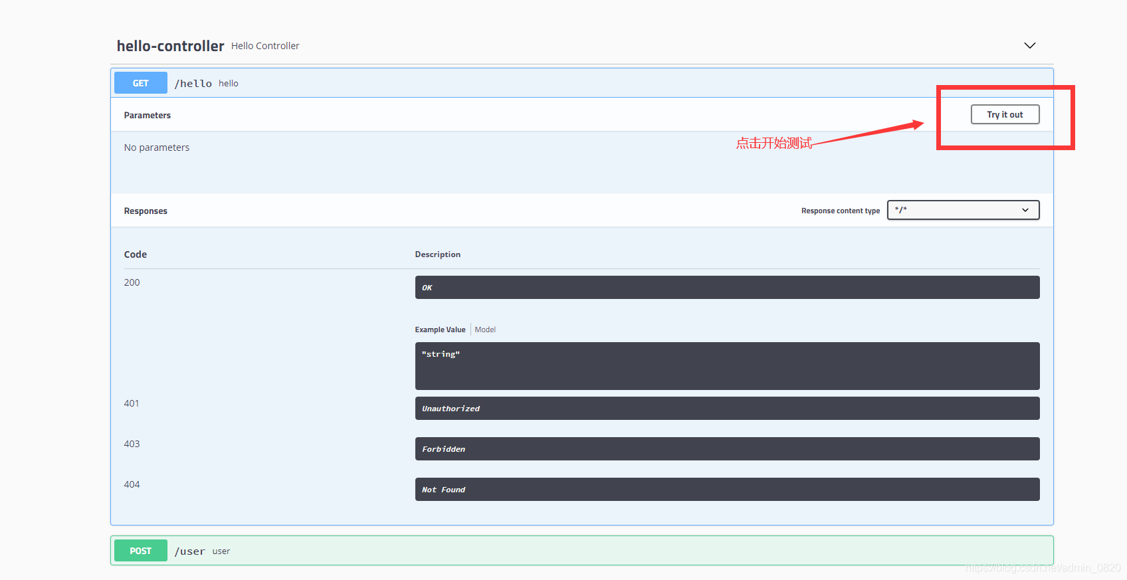Click the Hello Controller description text
Viewport: 1127px width, 580px height.
coord(265,46)
